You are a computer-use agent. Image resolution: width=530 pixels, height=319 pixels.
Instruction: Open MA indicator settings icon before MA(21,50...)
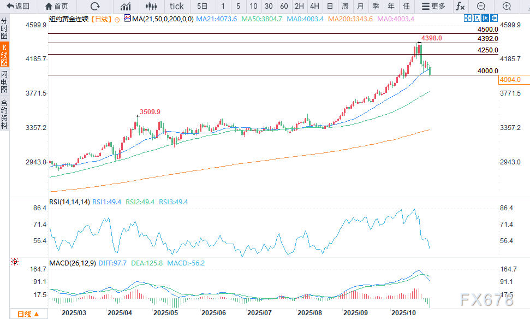tap(127, 19)
